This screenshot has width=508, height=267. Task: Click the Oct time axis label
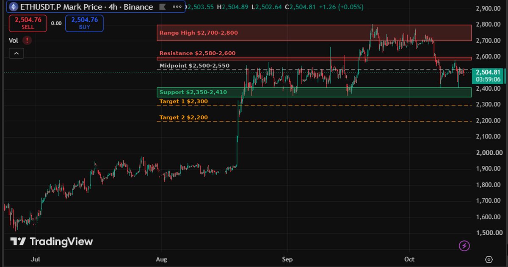tap(409, 259)
